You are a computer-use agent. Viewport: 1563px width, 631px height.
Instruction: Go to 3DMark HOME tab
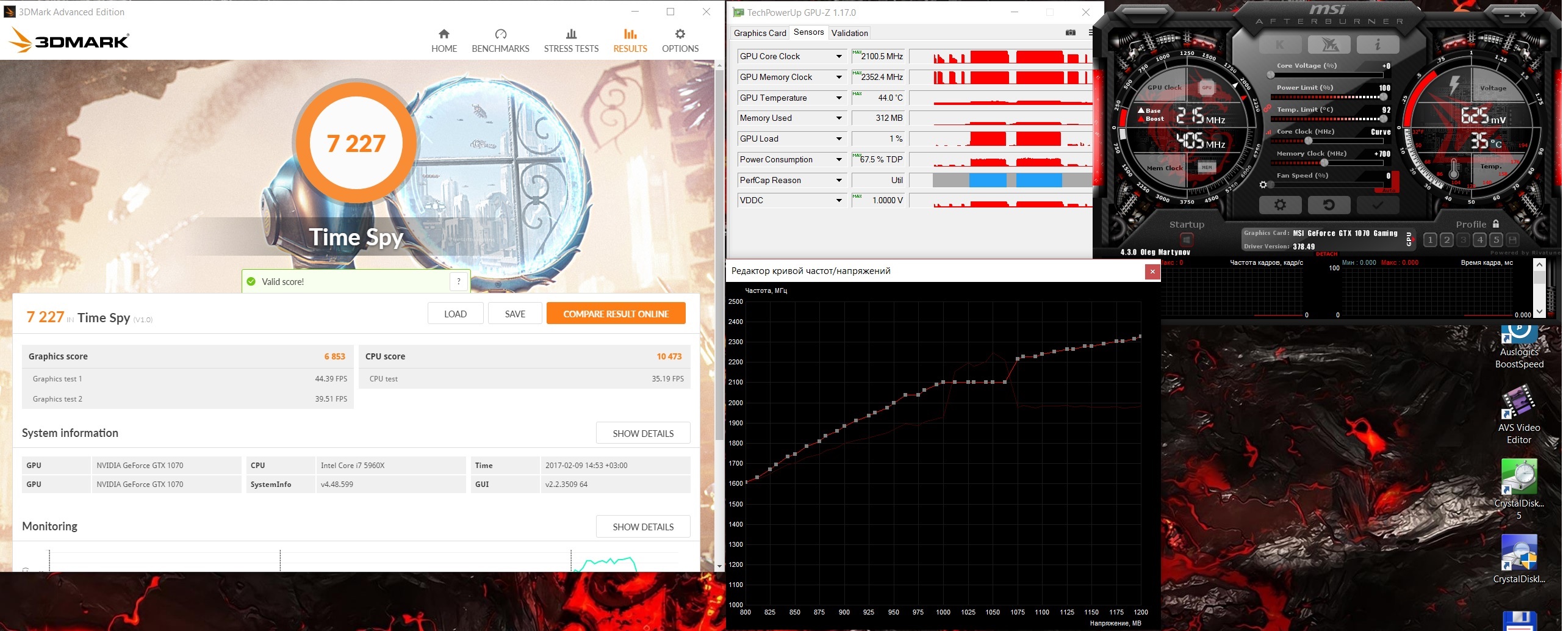444,41
